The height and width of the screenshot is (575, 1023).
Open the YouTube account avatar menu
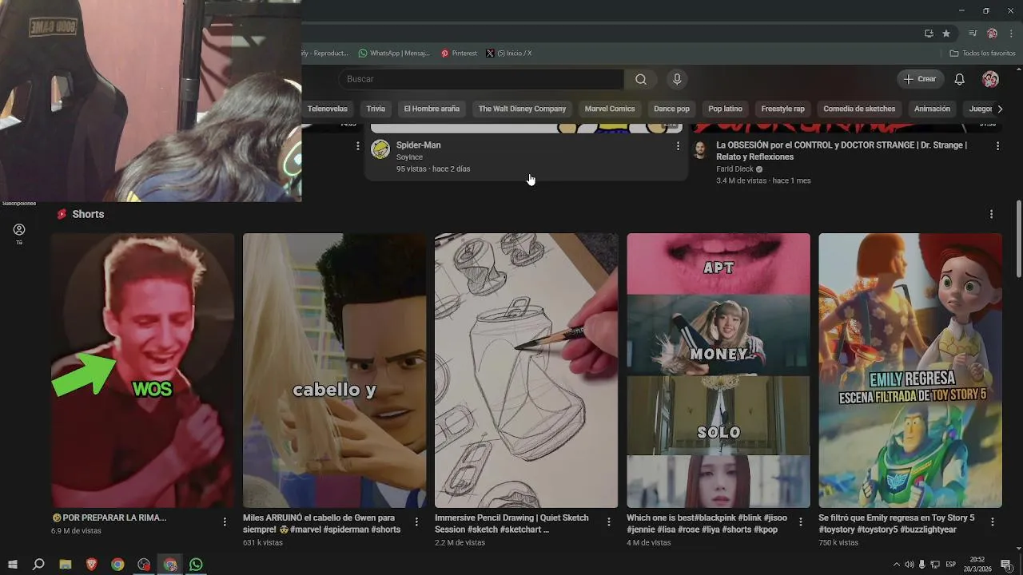tap(990, 79)
